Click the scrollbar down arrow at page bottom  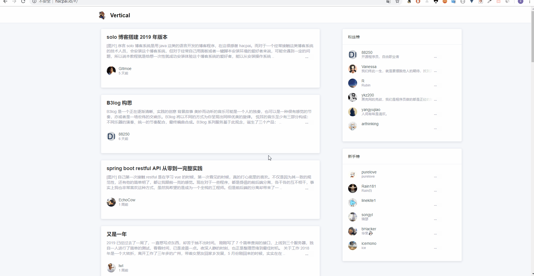(x=532, y=274)
